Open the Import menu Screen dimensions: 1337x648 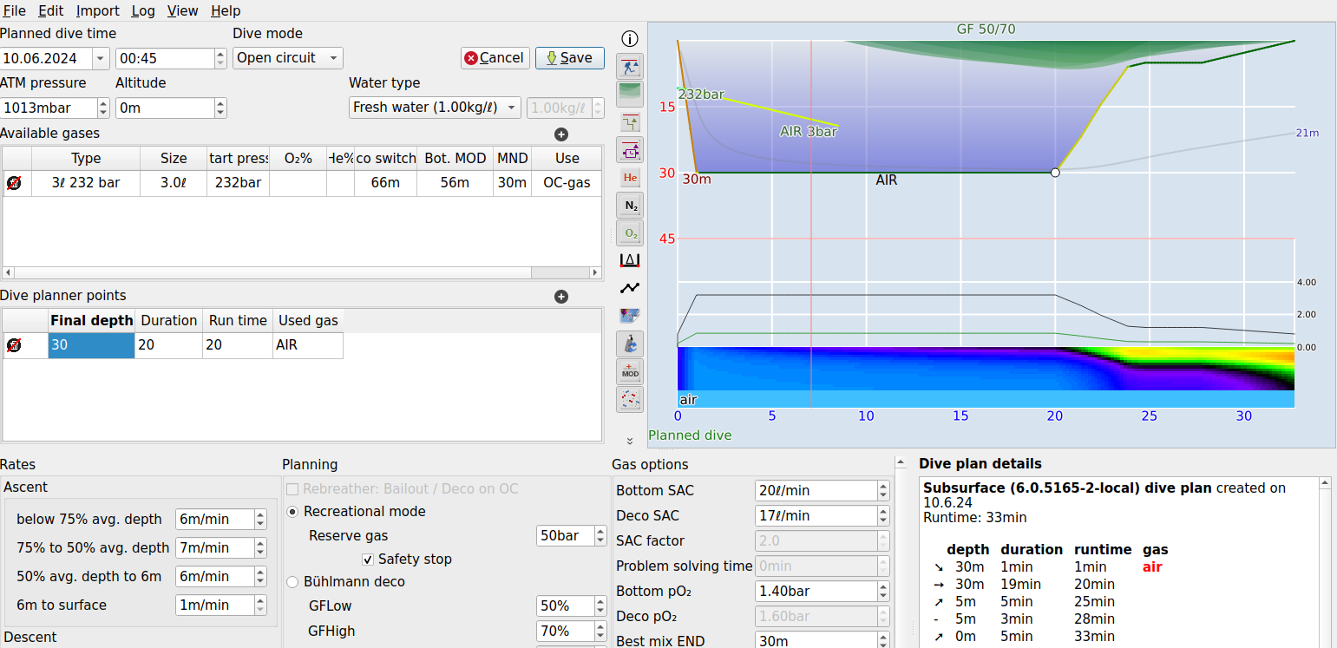pyautogui.click(x=97, y=10)
